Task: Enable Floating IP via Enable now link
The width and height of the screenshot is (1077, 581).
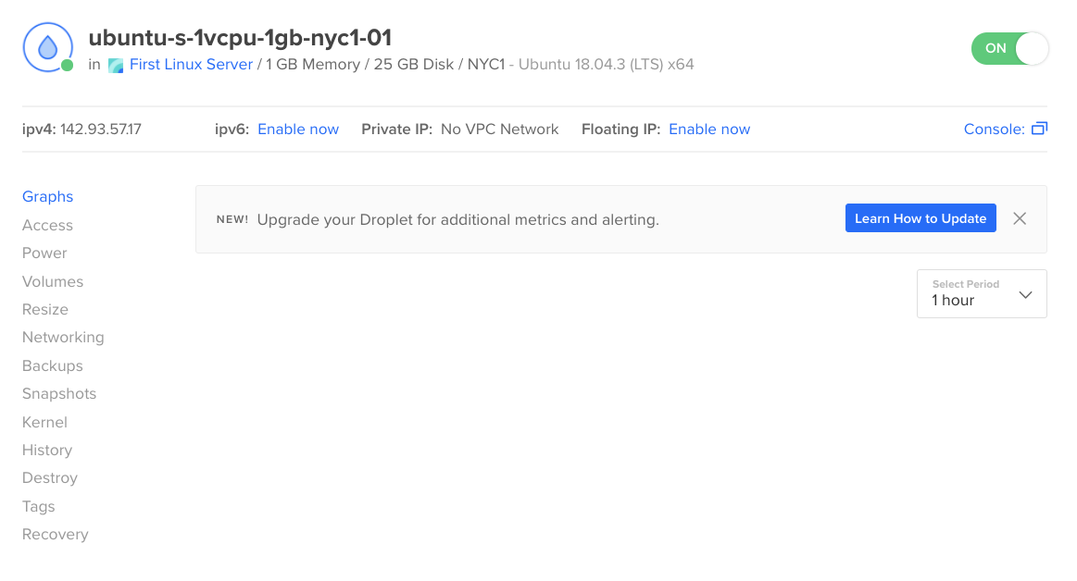Action: pos(709,129)
